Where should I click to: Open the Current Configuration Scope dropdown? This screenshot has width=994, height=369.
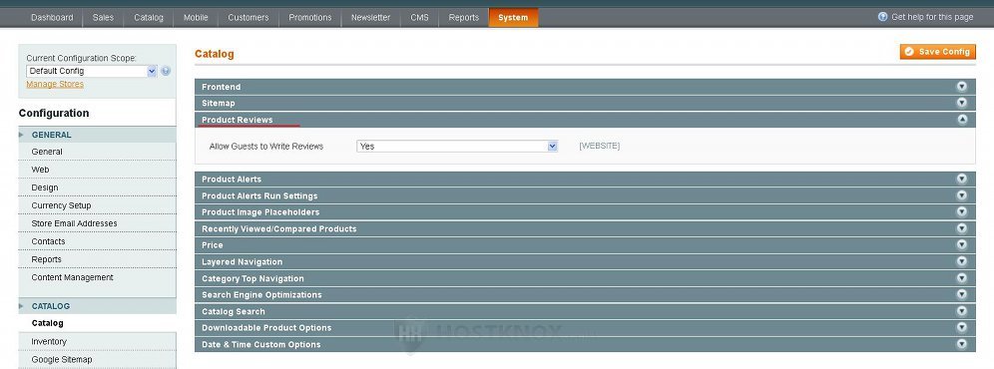coord(91,71)
